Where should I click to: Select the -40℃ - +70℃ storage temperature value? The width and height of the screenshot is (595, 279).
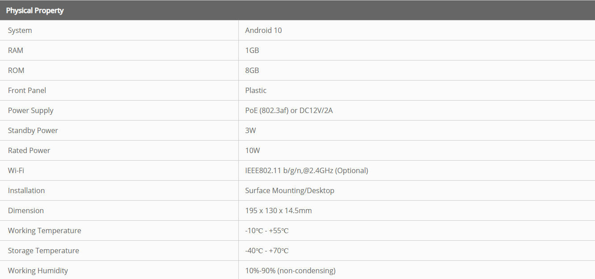[x=267, y=251]
